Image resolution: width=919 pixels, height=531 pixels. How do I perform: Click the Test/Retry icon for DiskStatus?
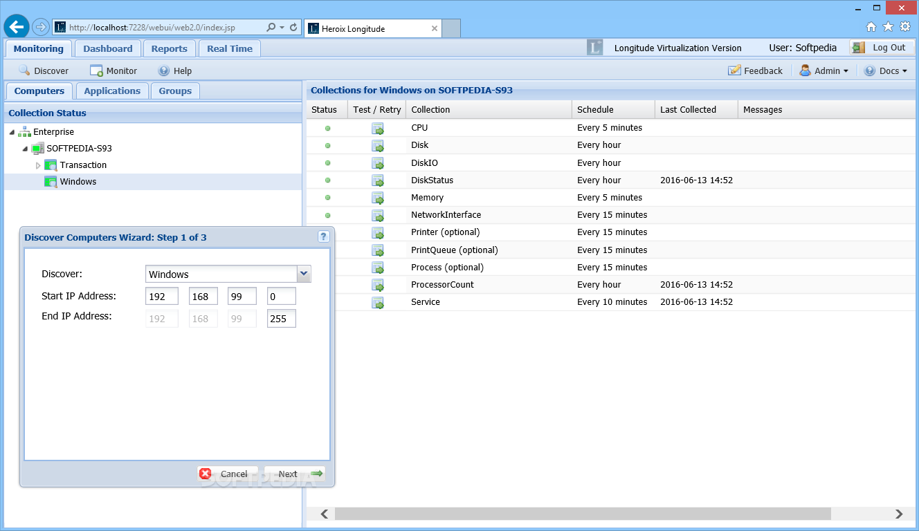coord(378,180)
